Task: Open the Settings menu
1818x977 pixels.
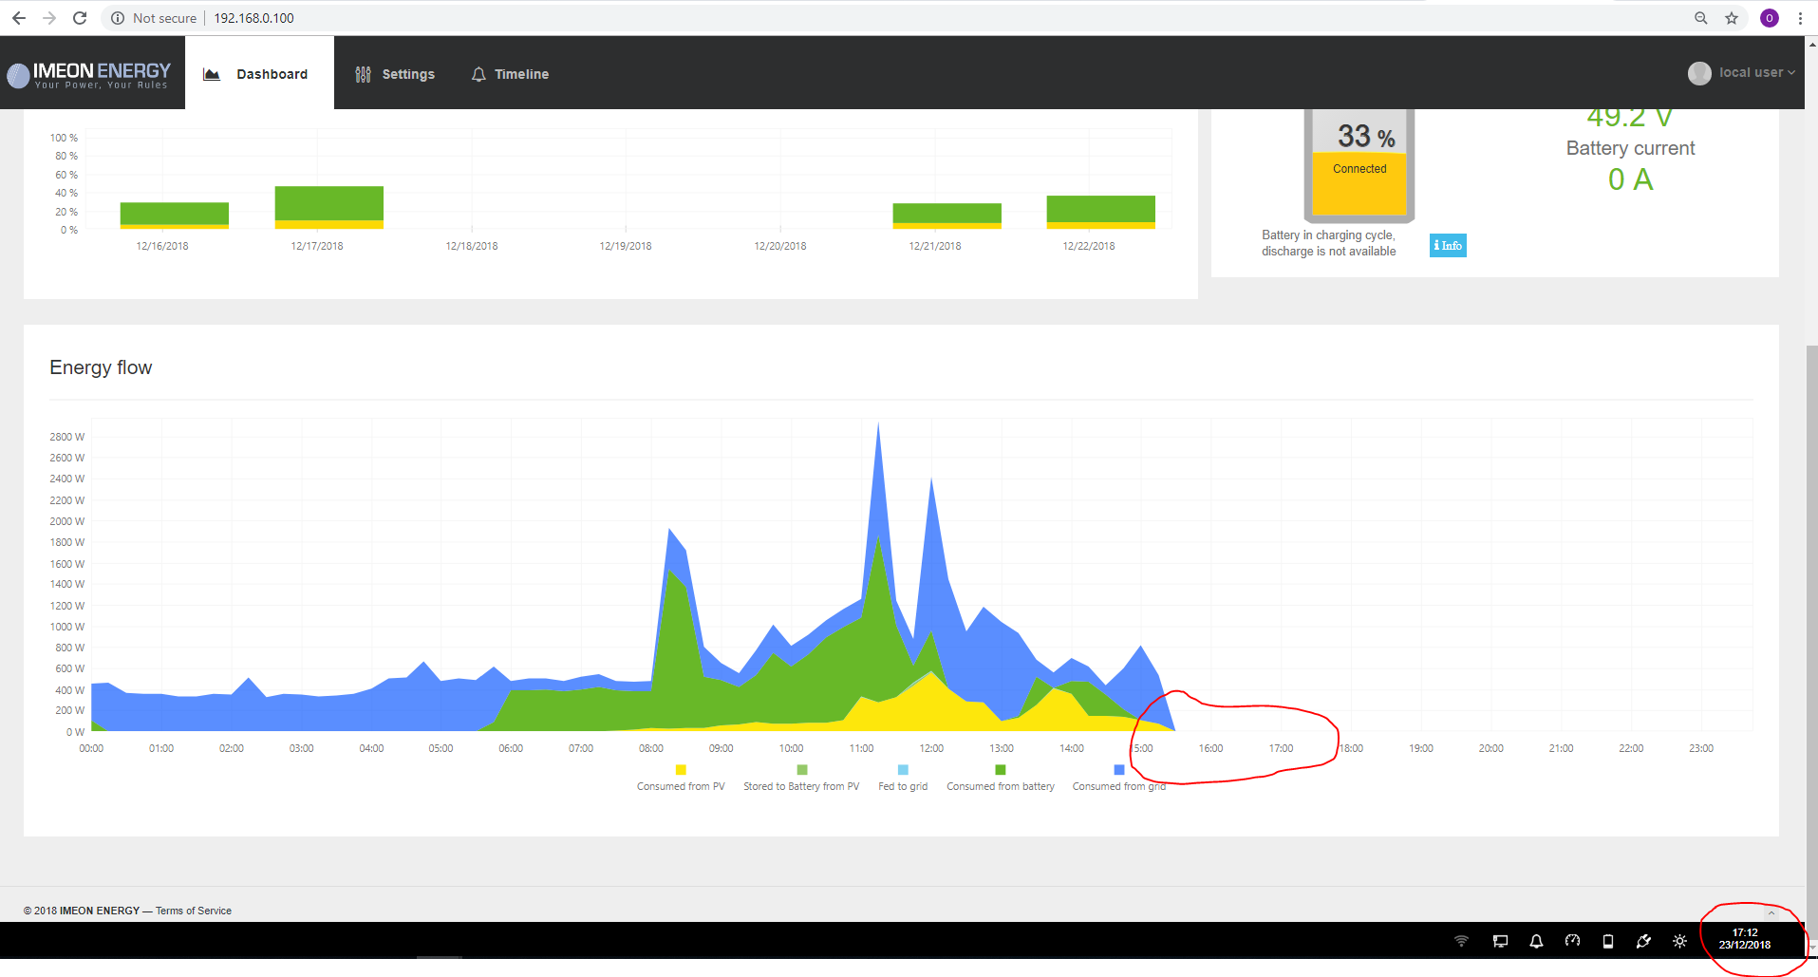Action: (395, 74)
